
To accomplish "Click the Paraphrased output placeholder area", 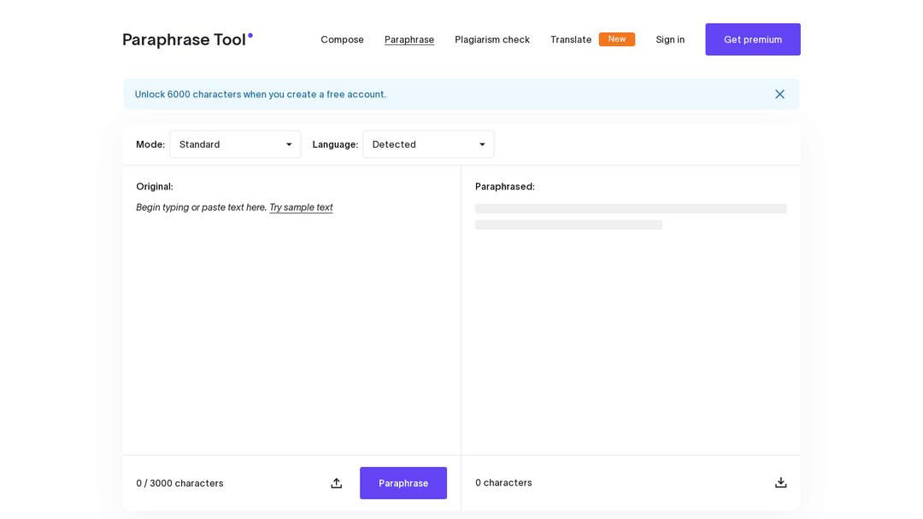I will [x=631, y=217].
